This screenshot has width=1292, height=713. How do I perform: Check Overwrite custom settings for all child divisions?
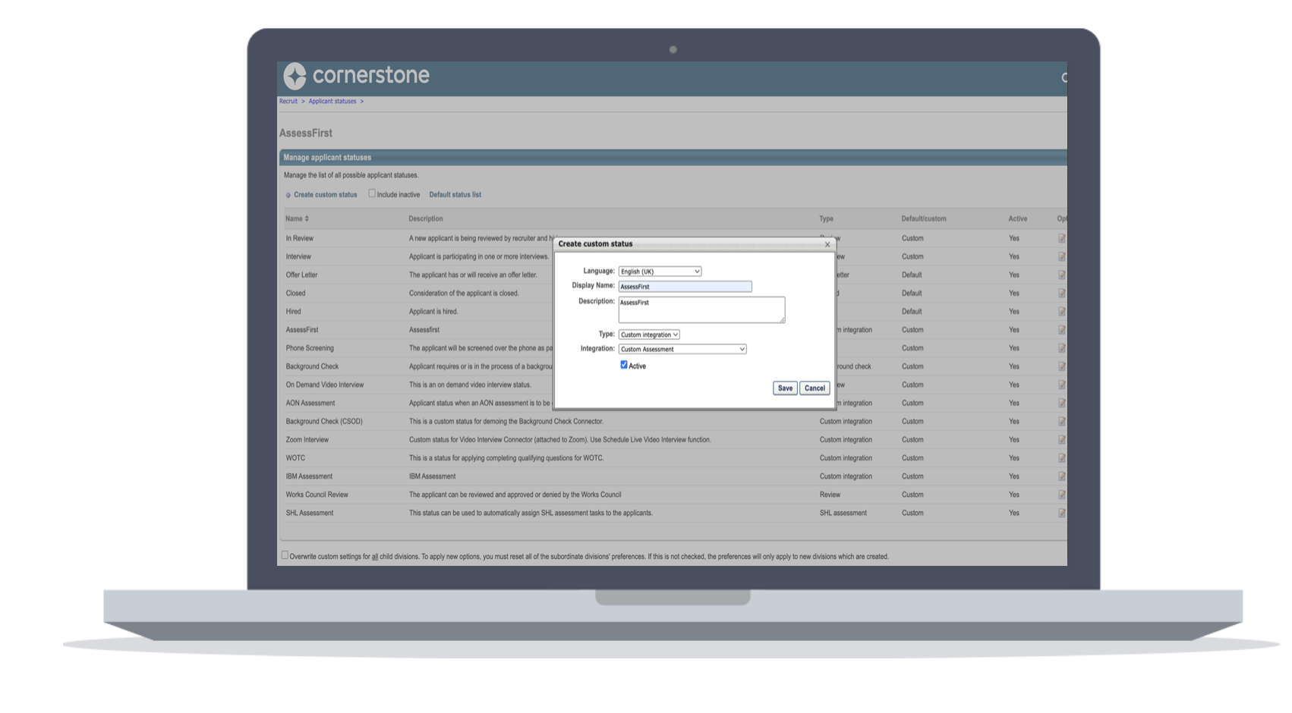coord(285,555)
